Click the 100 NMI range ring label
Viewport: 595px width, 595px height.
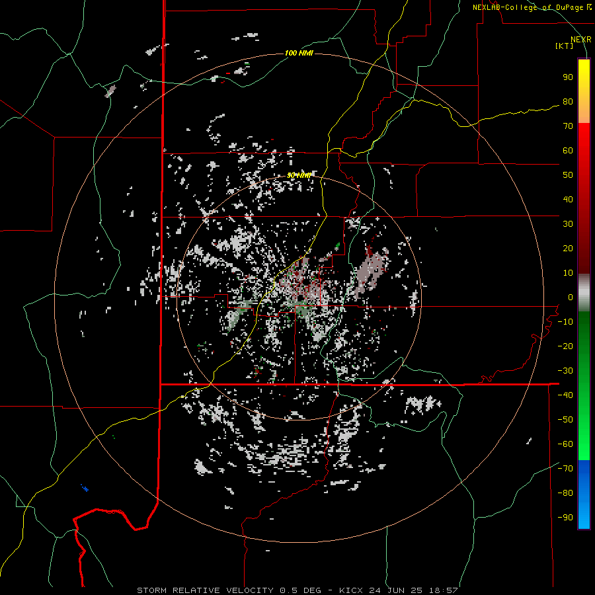[299, 53]
